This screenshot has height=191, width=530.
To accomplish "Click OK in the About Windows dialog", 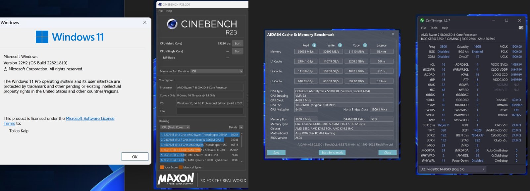I will coord(135,157).
